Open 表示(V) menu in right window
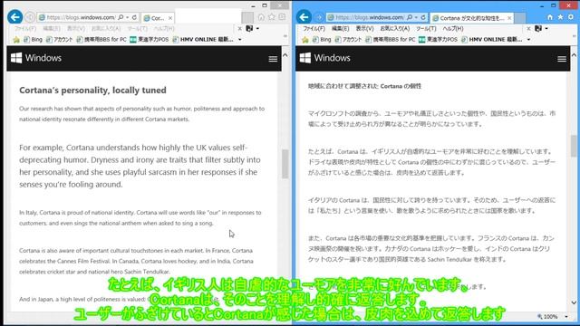The height and width of the screenshot is (326, 580). pos(364,28)
